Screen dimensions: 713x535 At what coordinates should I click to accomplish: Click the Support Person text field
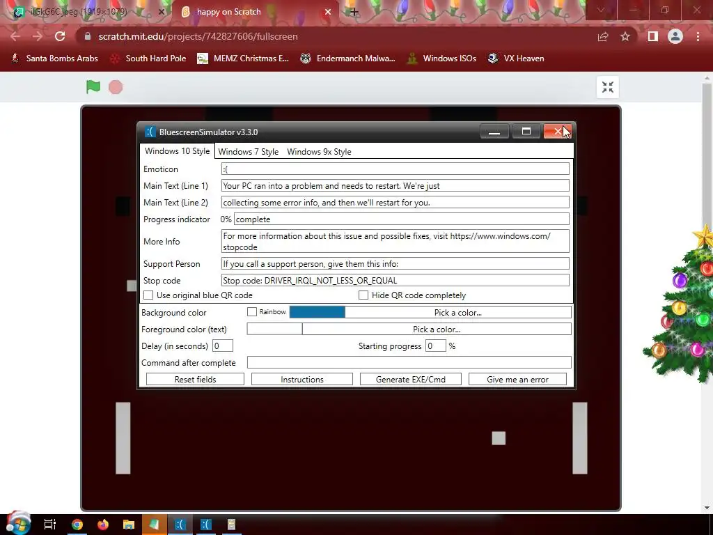coord(395,264)
